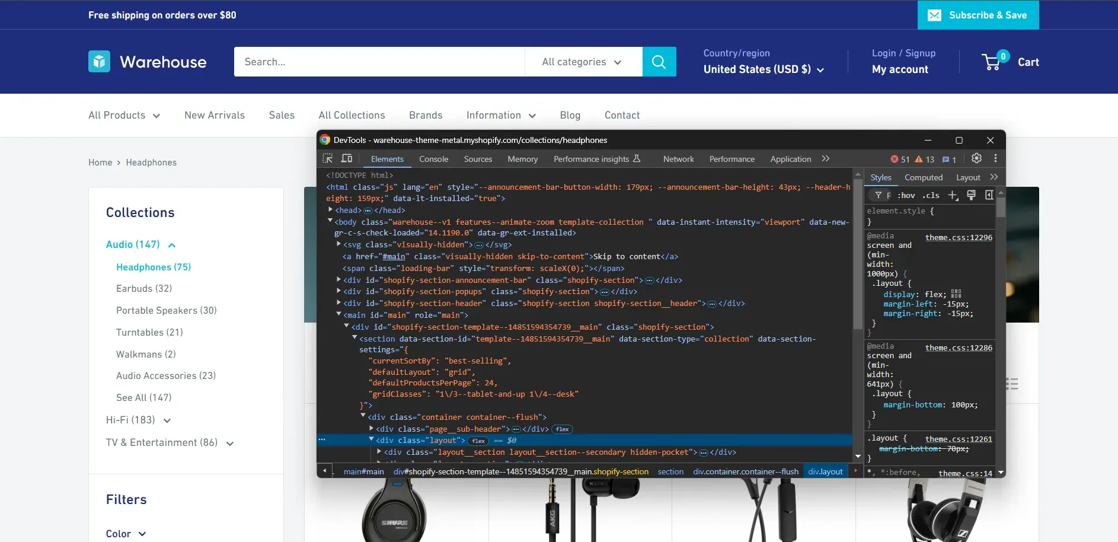The width and height of the screenshot is (1118, 542).
Task: Open the Computed styles tab
Action: (x=924, y=177)
